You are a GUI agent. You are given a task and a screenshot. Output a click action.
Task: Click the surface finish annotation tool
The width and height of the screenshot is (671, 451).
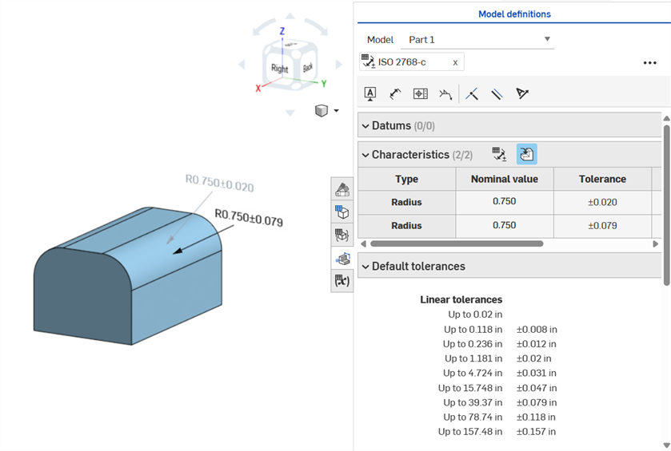pyautogui.click(x=445, y=94)
